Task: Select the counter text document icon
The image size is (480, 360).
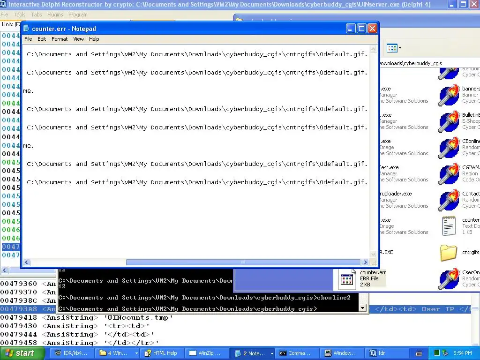Action: tap(449, 226)
